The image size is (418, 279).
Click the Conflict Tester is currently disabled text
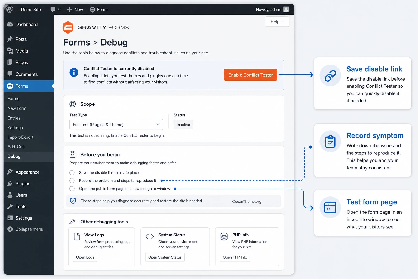119,69
